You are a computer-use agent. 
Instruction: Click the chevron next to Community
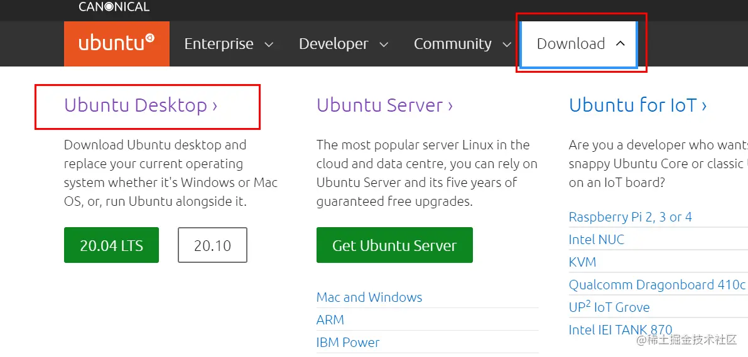(x=507, y=45)
